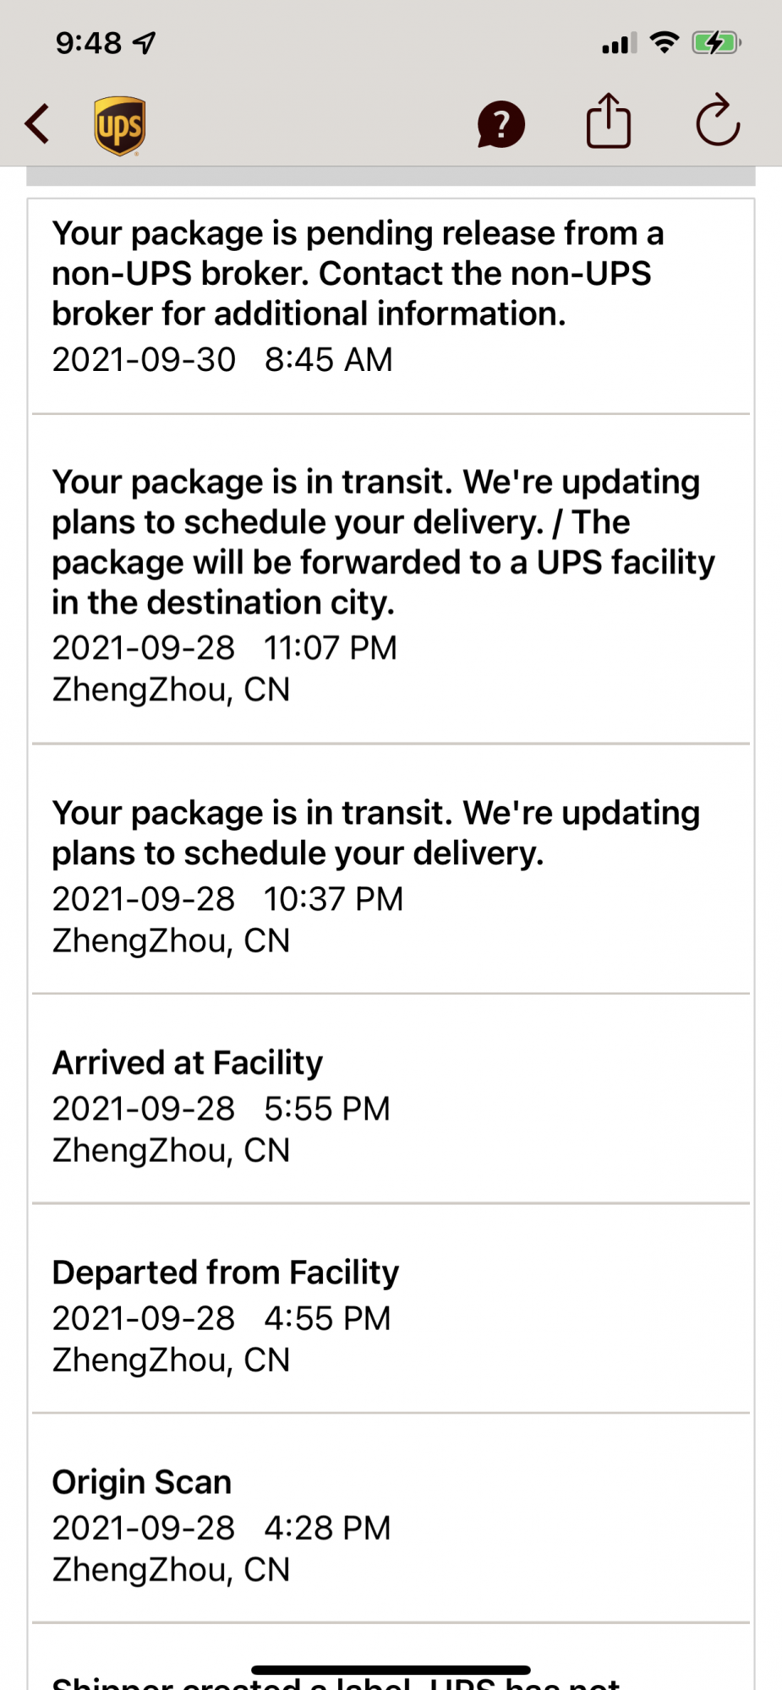Tap the 9:48 clock display

tap(88, 42)
